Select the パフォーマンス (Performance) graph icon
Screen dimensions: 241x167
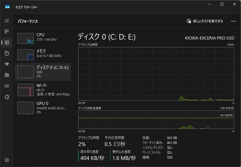pyautogui.click(x=7, y=42)
